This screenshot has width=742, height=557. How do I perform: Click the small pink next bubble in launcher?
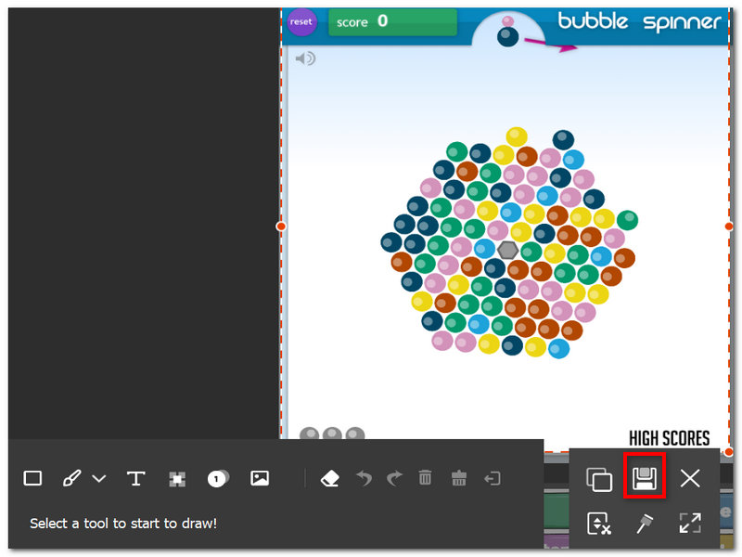tap(507, 21)
